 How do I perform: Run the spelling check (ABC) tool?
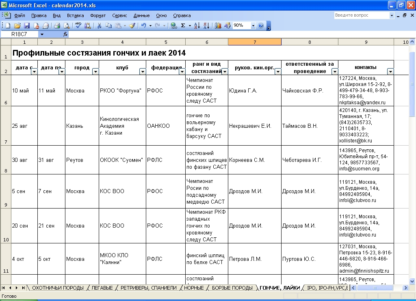coord(78,26)
